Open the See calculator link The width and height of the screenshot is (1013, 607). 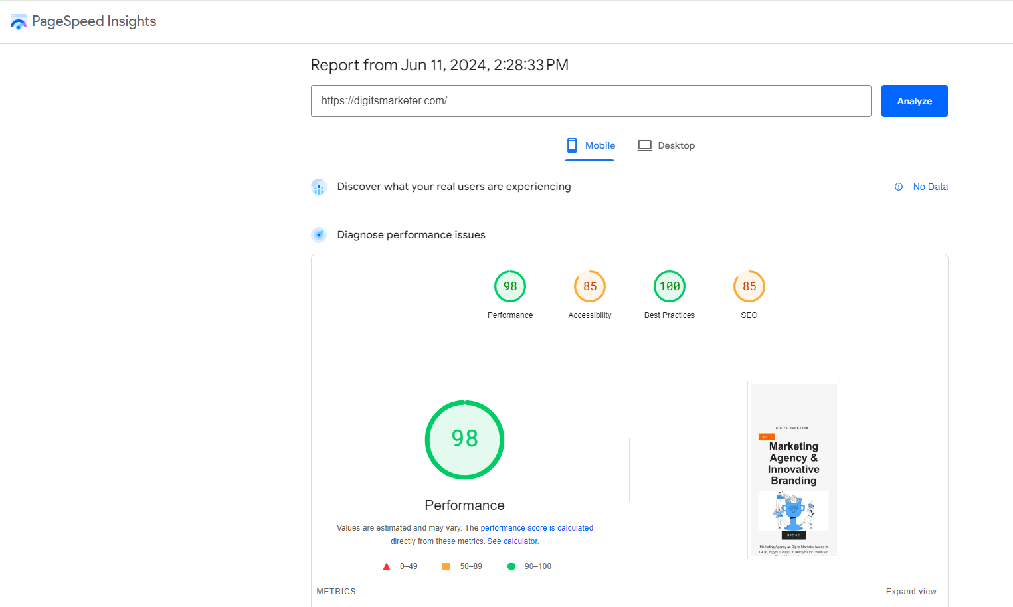[x=512, y=541]
